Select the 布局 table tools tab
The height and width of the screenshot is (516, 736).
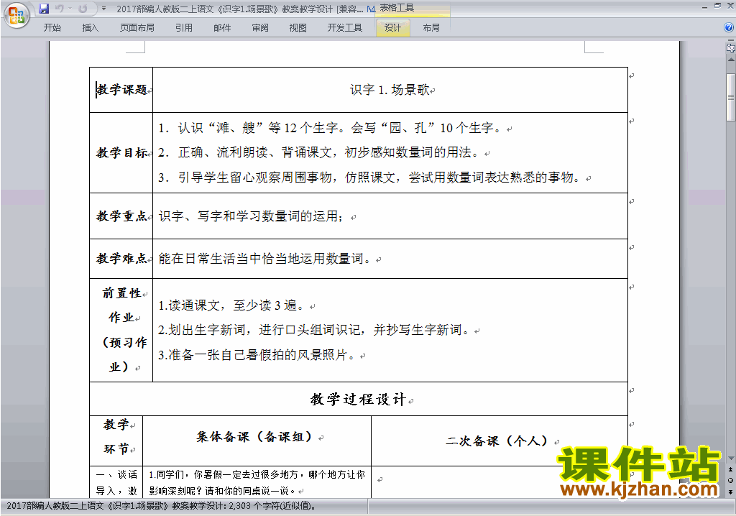pos(431,28)
